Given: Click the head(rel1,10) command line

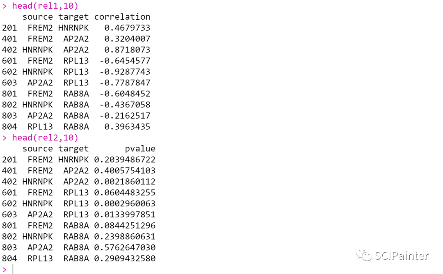Looking at the screenshot, I should click(x=45, y=6).
